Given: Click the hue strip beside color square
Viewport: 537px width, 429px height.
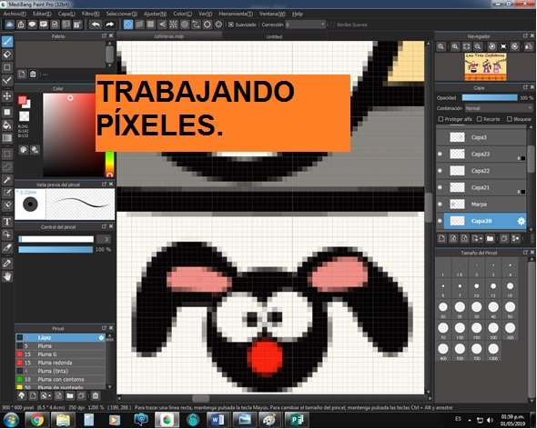Looking at the screenshot, I should click(x=109, y=165).
